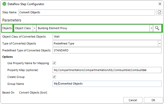This screenshot has width=164, height=104.
Task: Click the Predefined Type field showing STANDARD
Action: 107,50
